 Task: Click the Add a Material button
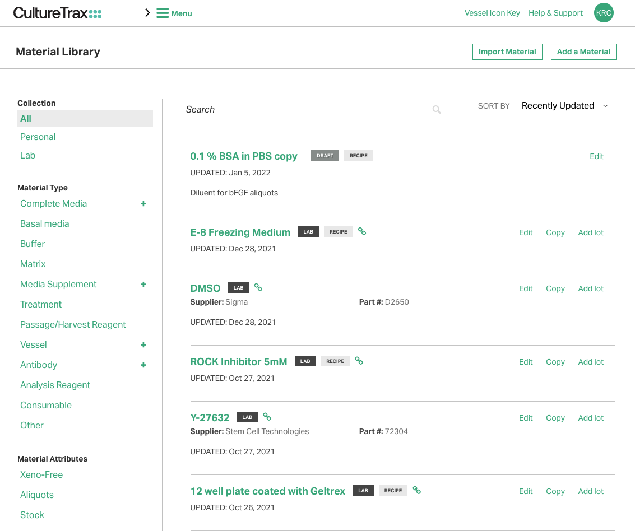pos(583,52)
